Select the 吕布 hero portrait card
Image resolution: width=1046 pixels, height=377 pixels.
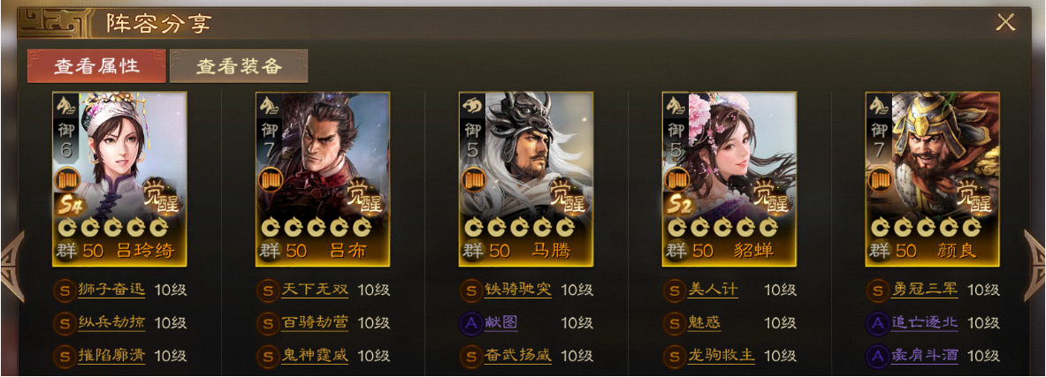323,179
